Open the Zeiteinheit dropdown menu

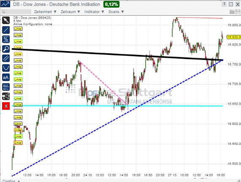[45, 12]
